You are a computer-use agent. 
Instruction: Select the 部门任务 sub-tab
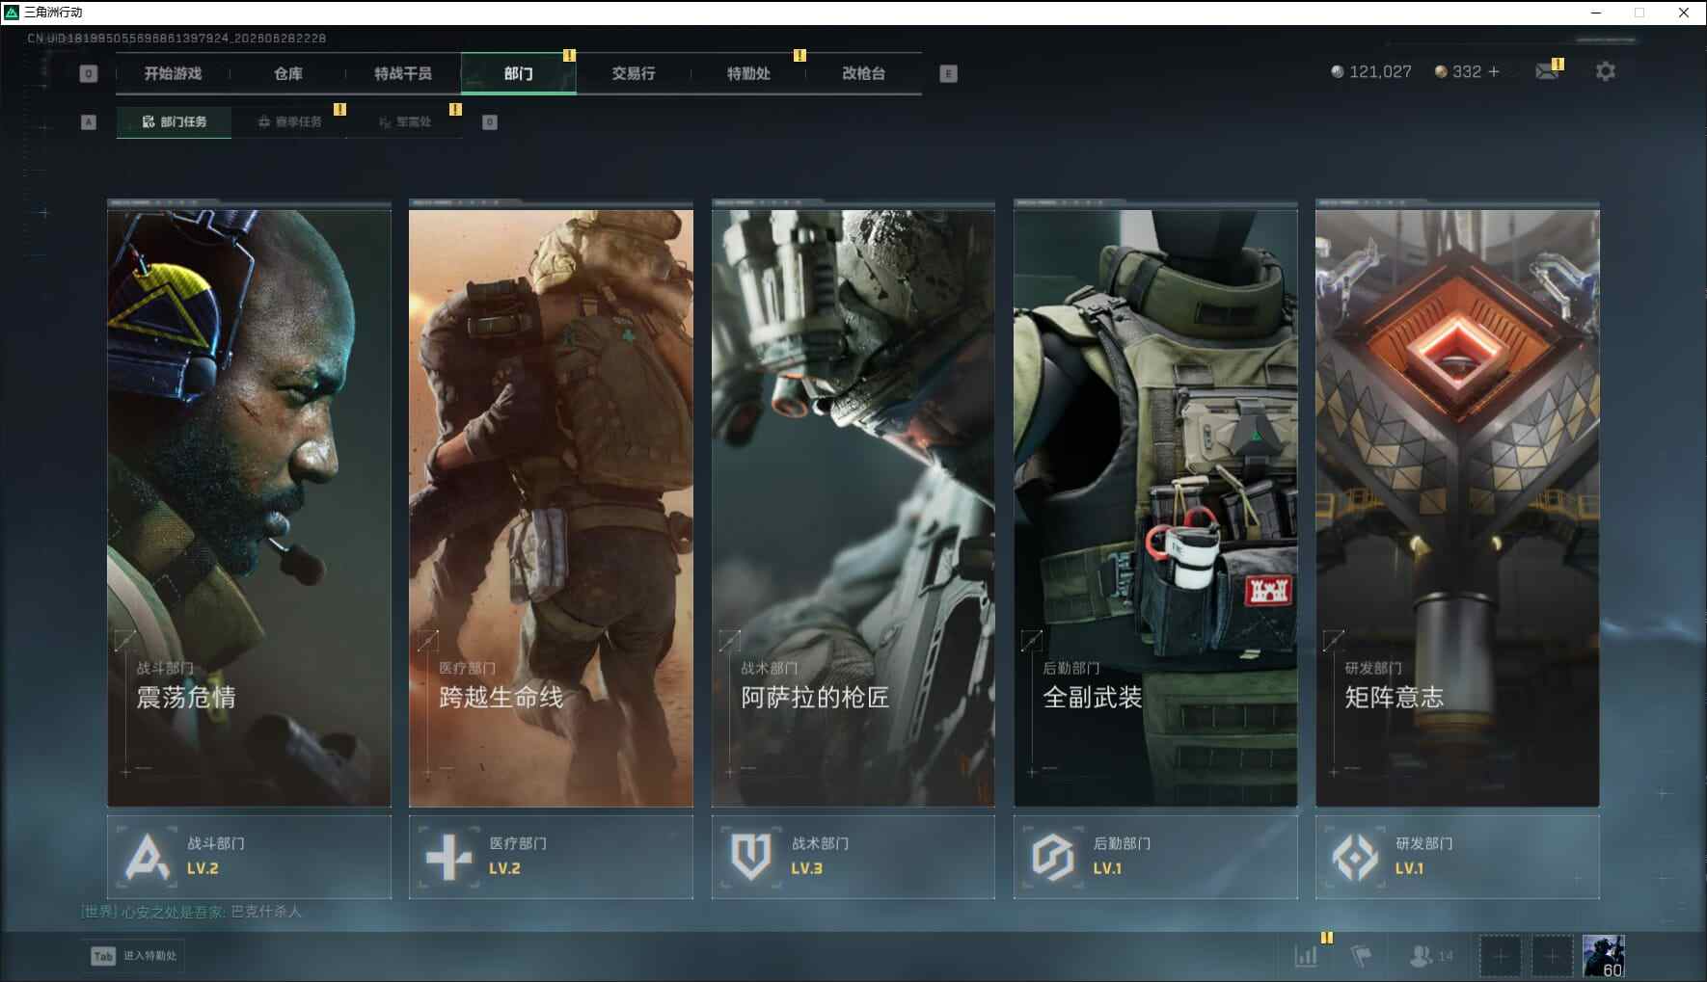[174, 122]
